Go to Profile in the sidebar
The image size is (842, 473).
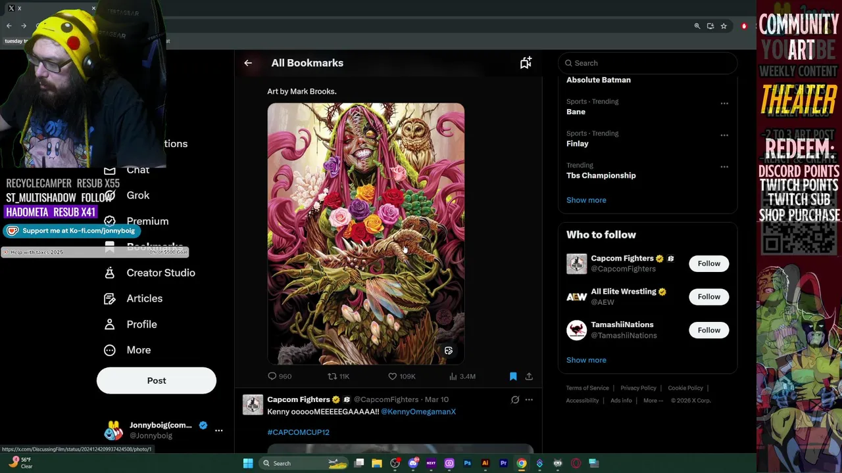coord(141,325)
